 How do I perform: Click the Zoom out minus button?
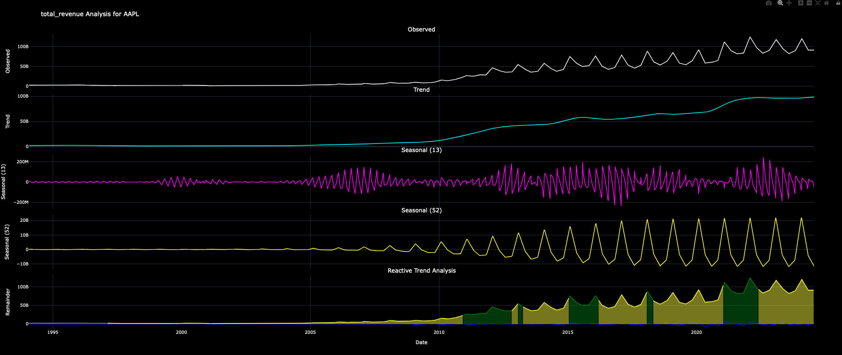coord(809,3)
